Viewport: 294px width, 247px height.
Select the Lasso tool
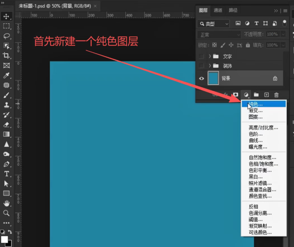coord(6,36)
